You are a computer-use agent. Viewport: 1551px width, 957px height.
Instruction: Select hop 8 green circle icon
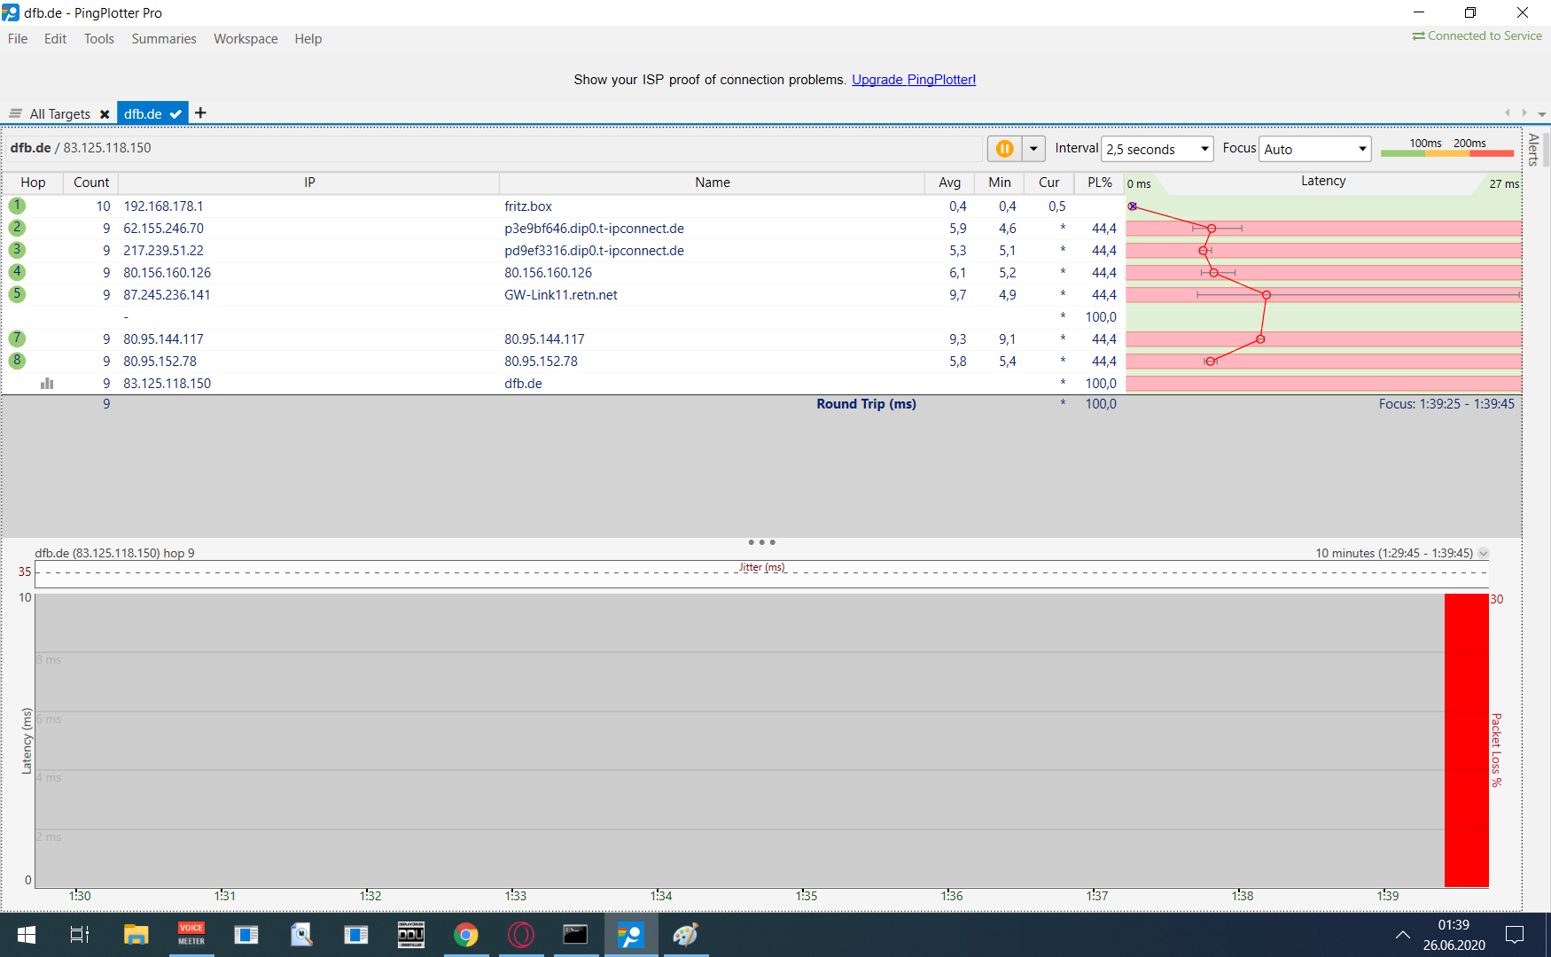[17, 361]
